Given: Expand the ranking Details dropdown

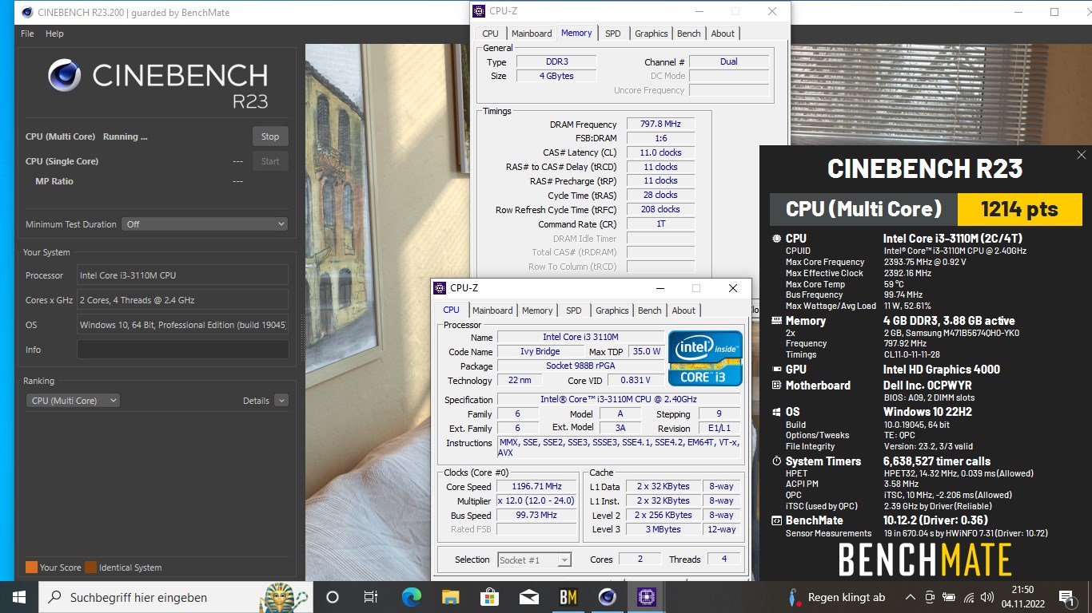Looking at the screenshot, I should (x=281, y=401).
